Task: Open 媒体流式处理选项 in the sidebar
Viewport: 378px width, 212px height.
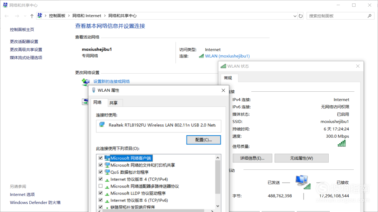Action: [26, 58]
